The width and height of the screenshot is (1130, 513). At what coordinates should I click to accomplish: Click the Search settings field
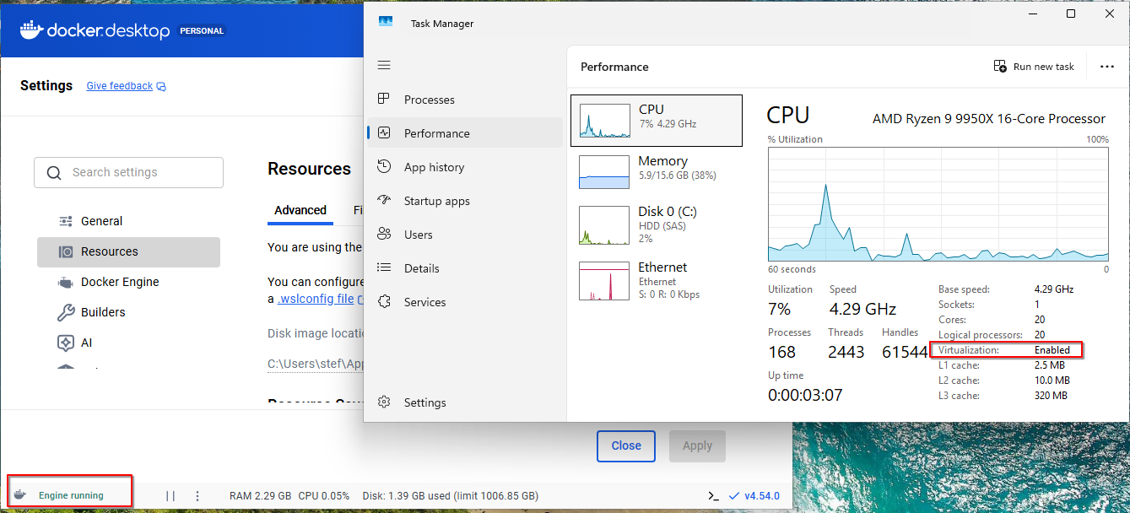click(128, 172)
